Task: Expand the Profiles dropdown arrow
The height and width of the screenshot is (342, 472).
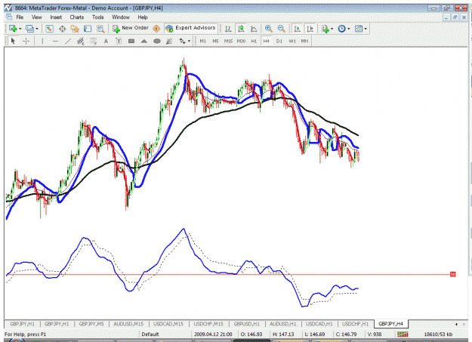Action: 37,29
